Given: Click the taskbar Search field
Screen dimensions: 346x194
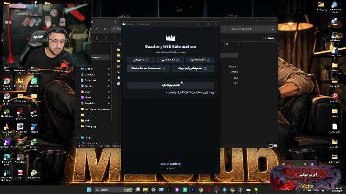Looking at the screenshot, I should (113, 190).
